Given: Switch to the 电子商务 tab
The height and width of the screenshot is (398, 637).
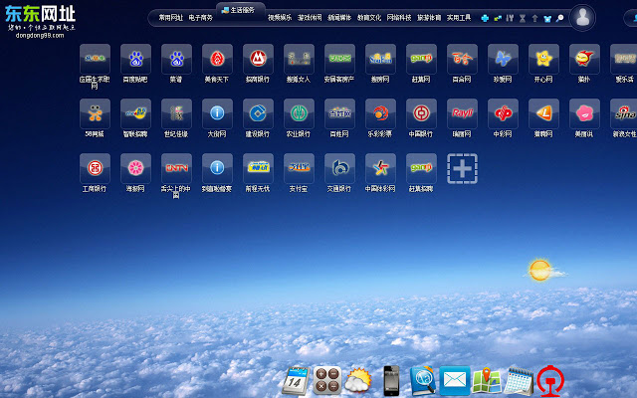Looking at the screenshot, I should pos(201,18).
